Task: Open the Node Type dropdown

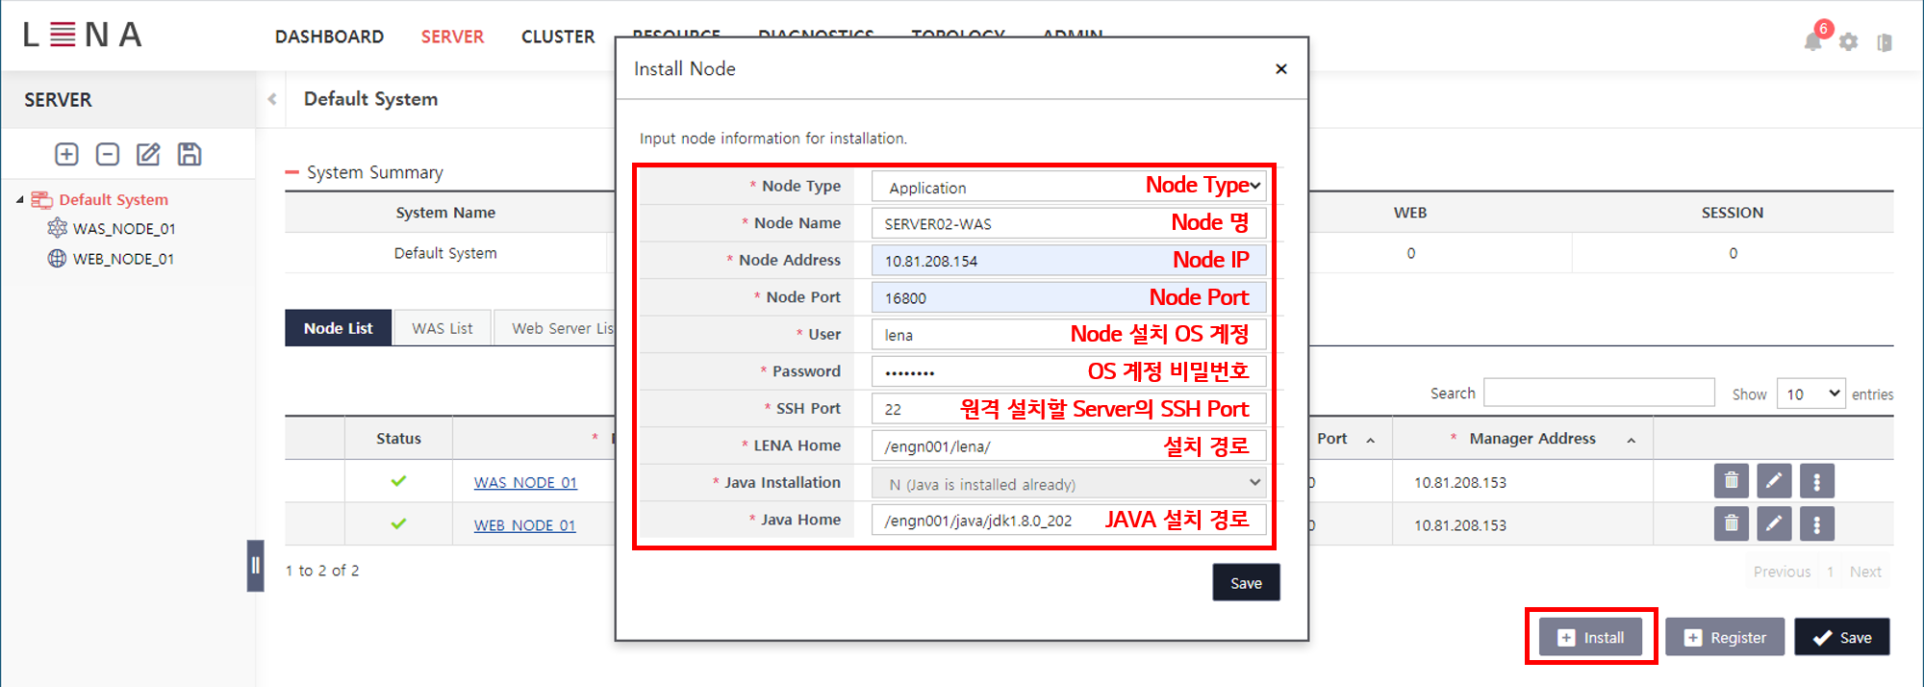Action: (1068, 187)
